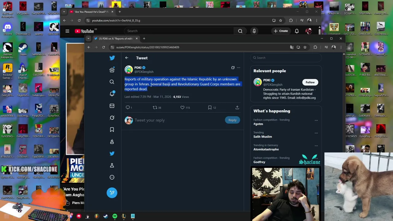Open the #gntm trending topic
393x221 pixels.
coord(258,124)
